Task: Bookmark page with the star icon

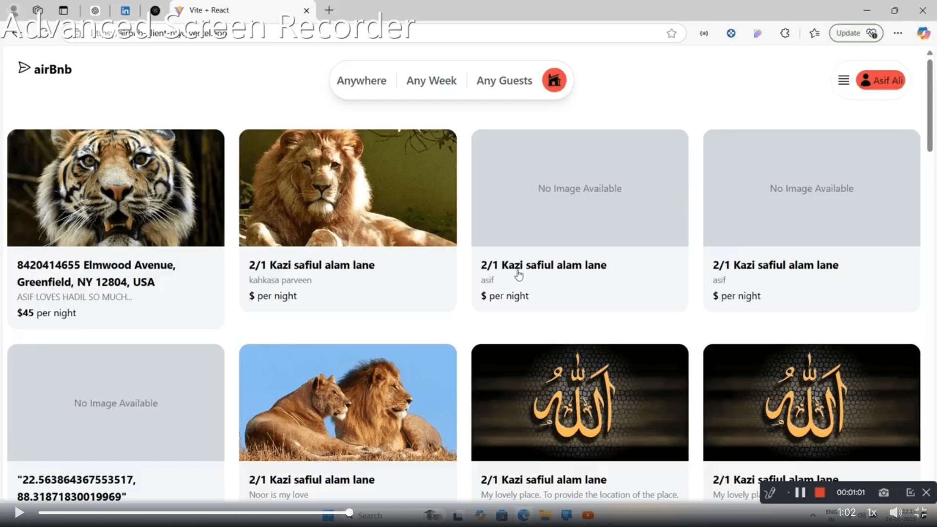Action: click(672, 33)
